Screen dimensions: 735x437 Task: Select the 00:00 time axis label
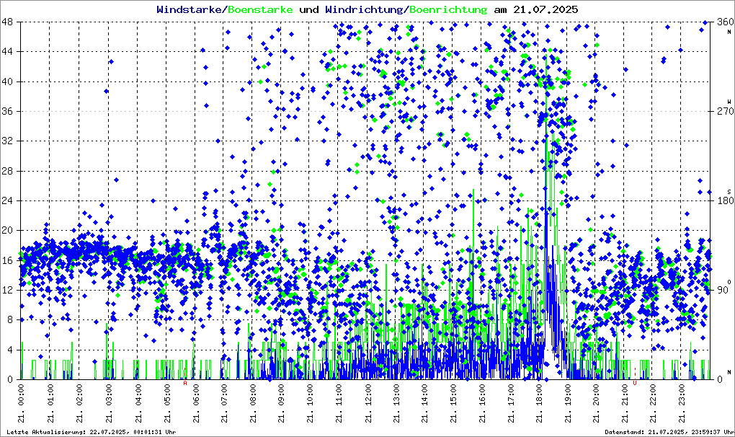point(23,402)
